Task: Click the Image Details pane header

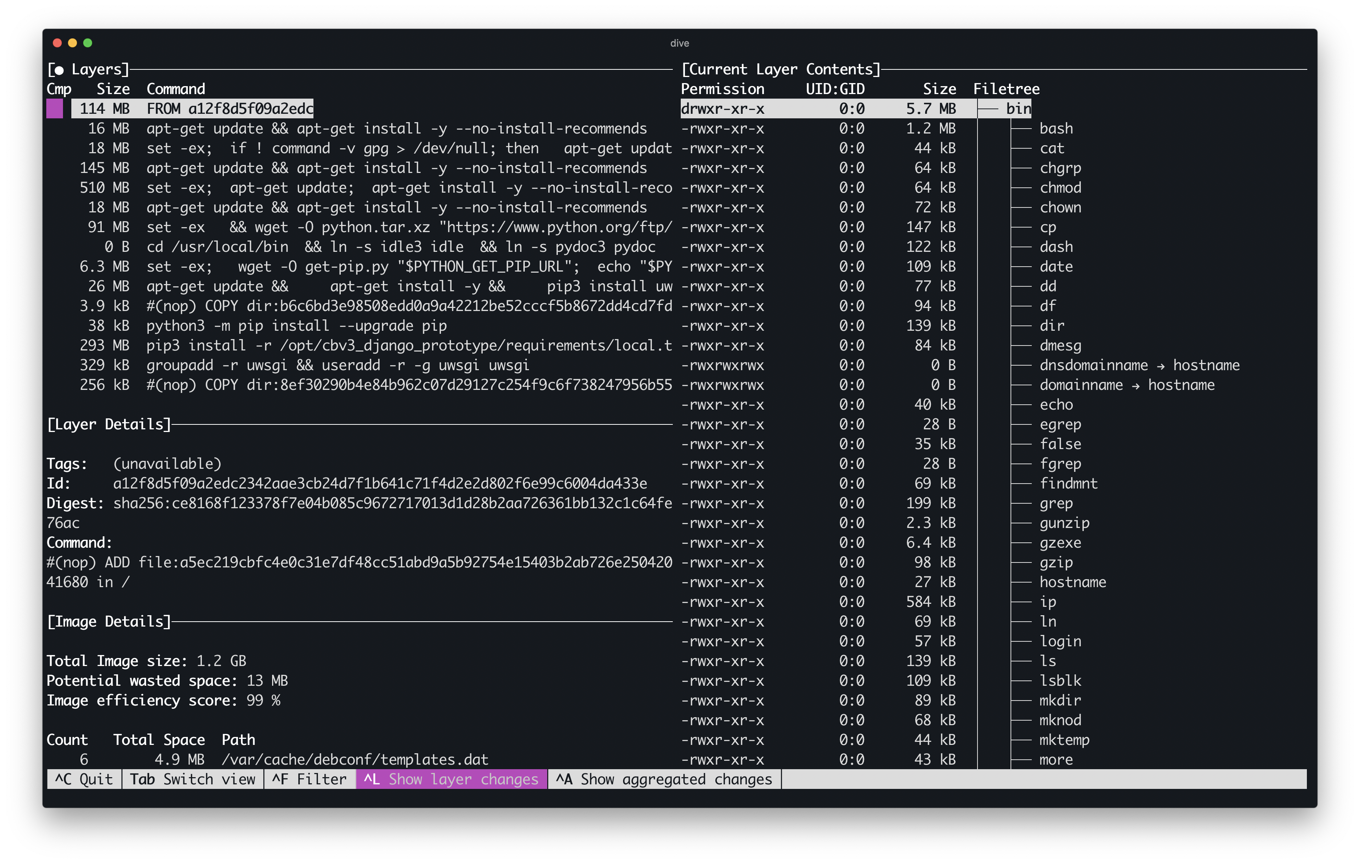Action: coord(109,621)
